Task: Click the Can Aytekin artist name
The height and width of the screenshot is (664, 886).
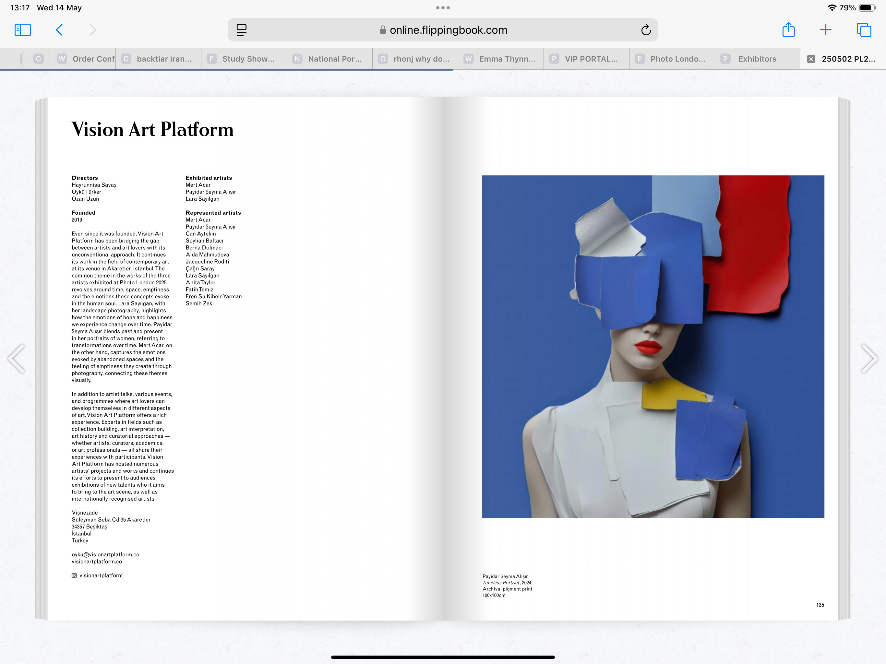Action: pyautogui.click(x=201, y=233)
